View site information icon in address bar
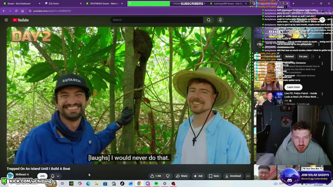This screenshot has height=187, width=333. [30, 11]
